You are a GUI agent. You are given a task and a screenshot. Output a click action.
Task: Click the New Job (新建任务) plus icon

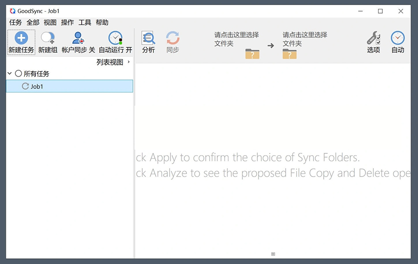pyautogui.click(x=21, y=38)
